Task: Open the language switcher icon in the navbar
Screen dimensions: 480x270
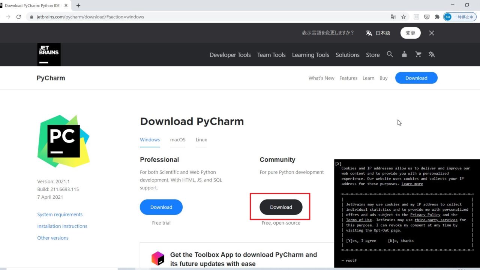Action: pos(431,54)
